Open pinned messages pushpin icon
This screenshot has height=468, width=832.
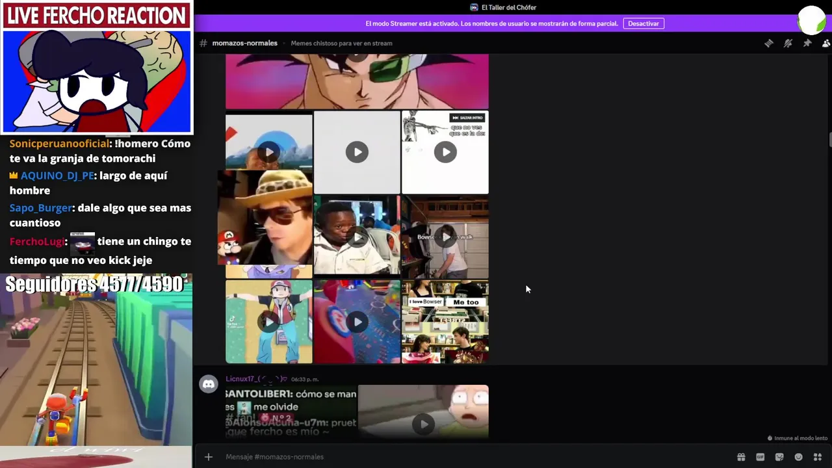[x=807, y=43]
